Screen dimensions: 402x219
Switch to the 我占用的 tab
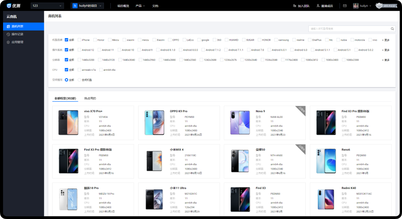tap(90, 98)
